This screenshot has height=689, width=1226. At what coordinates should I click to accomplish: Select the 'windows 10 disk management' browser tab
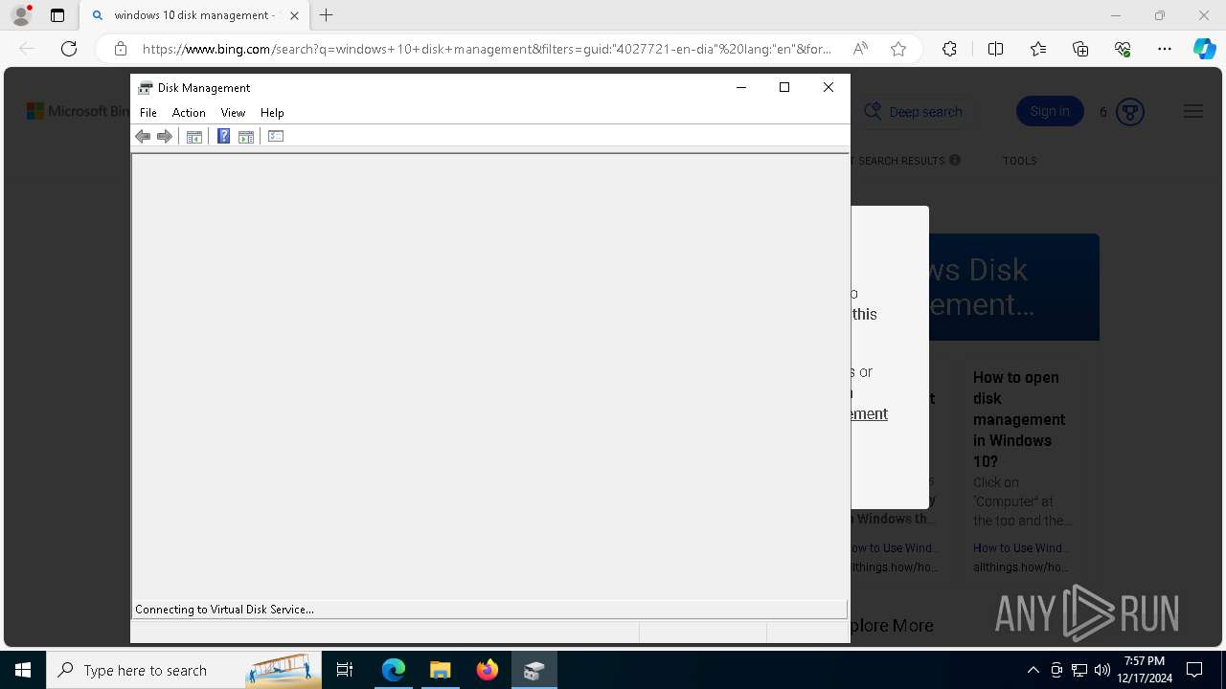195,15
